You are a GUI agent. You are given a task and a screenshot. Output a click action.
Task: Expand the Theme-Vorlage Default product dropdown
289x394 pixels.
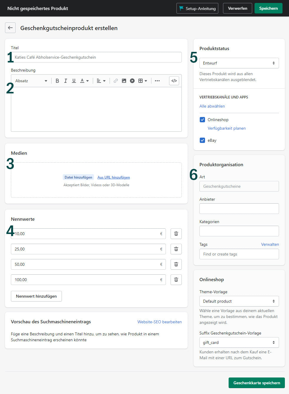tap(239, 301)
